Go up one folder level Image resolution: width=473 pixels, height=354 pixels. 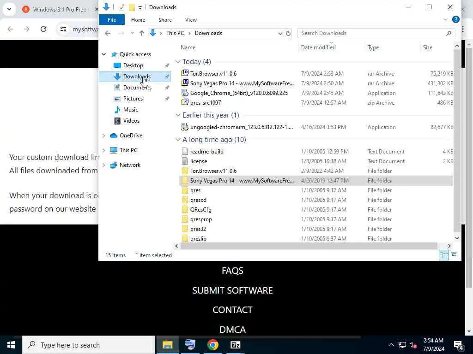141,33
